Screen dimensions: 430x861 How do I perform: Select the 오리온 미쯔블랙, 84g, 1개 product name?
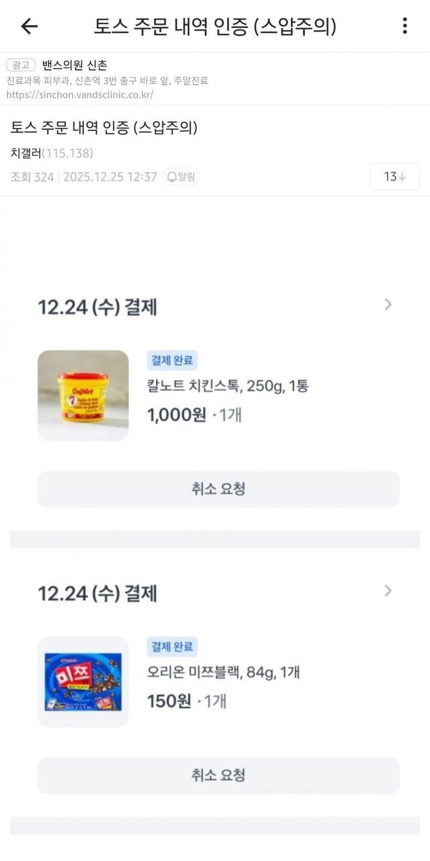(223, 672)
